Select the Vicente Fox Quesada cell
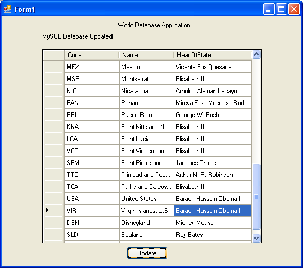The height and width of the screenshot is (268, 303). 212,67
